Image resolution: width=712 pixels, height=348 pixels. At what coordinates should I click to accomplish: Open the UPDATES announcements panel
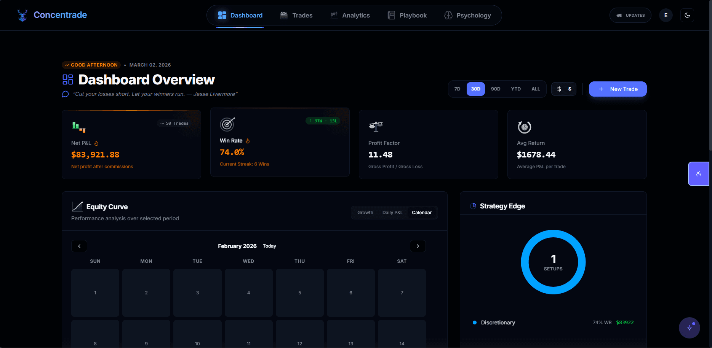630,15
